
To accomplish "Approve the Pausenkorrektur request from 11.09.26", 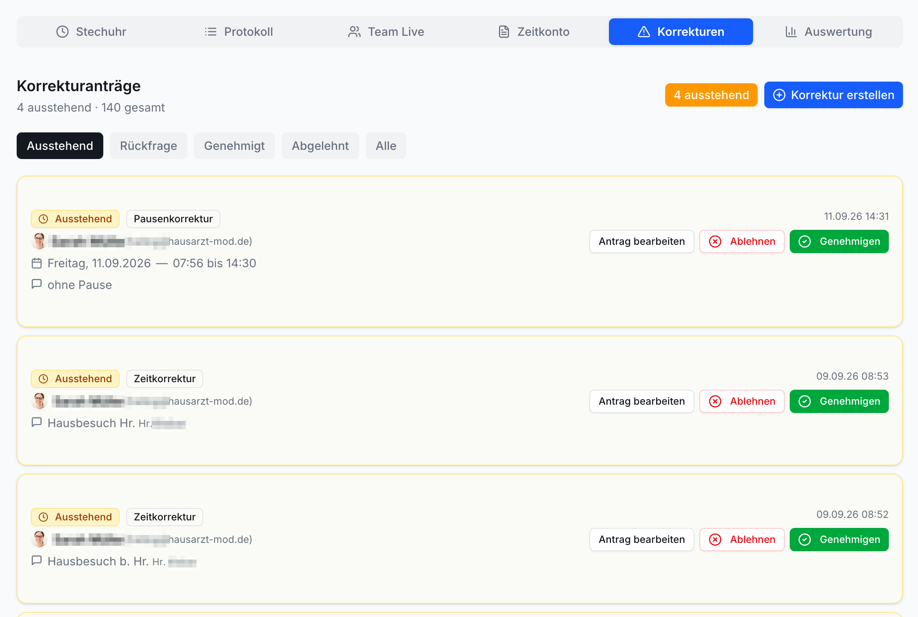I will tap(839, 241).
